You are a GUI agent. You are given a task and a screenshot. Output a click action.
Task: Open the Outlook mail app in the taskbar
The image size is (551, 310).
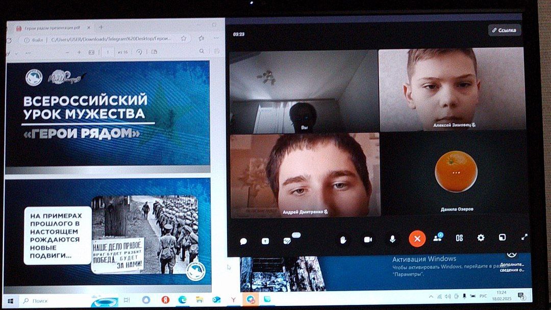pos(216,299)
